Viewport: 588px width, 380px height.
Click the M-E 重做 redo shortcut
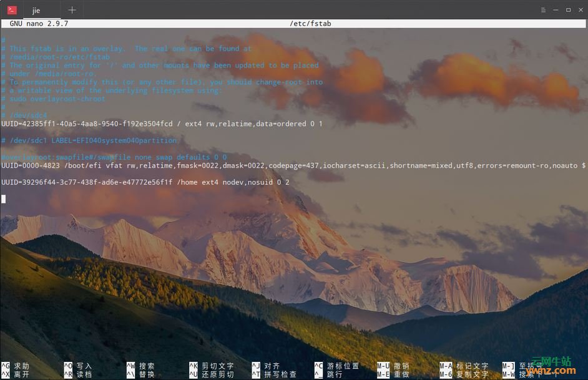[393, 374]
